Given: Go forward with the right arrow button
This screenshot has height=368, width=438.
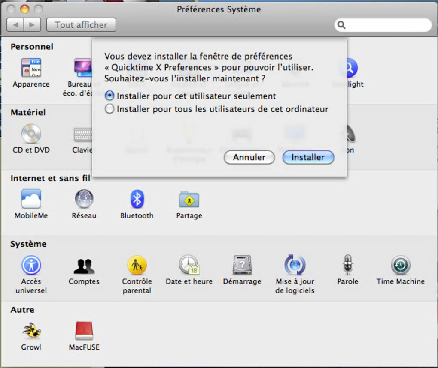Looking at the screenshot, I should (32, 25).
